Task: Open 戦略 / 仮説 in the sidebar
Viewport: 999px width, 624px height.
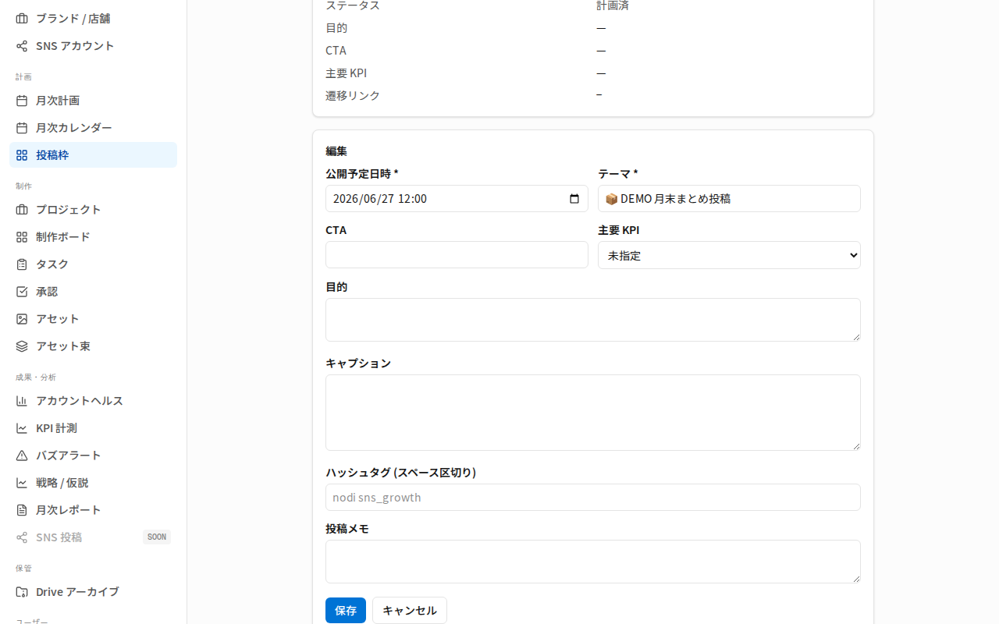Action: 93,483
